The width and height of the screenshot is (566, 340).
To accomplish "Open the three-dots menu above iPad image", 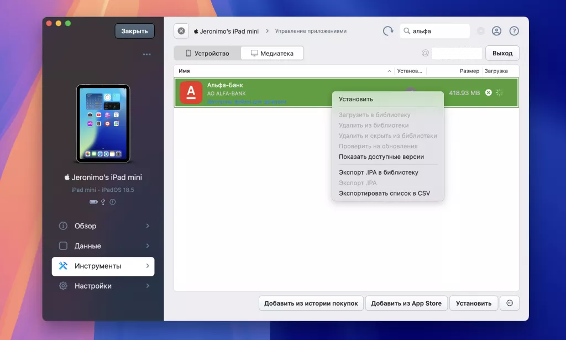I will click(x=146, y=55).
